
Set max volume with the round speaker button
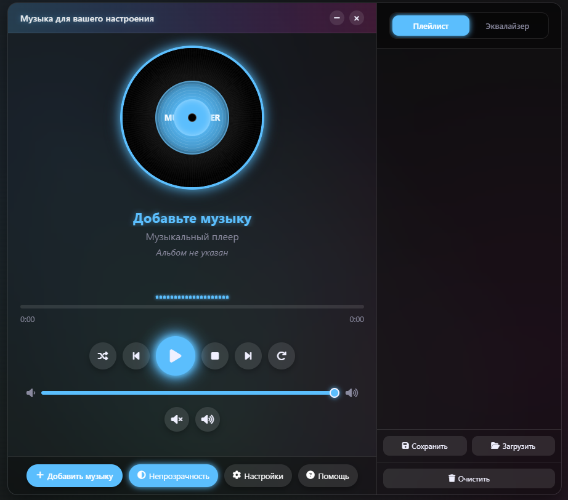[208, 419]
